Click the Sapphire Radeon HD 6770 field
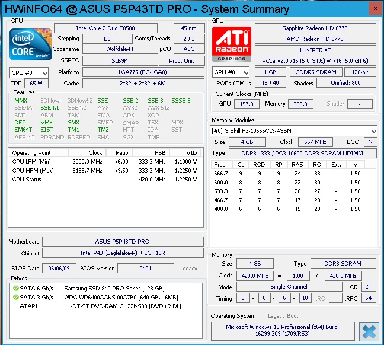 click(315, 28)
